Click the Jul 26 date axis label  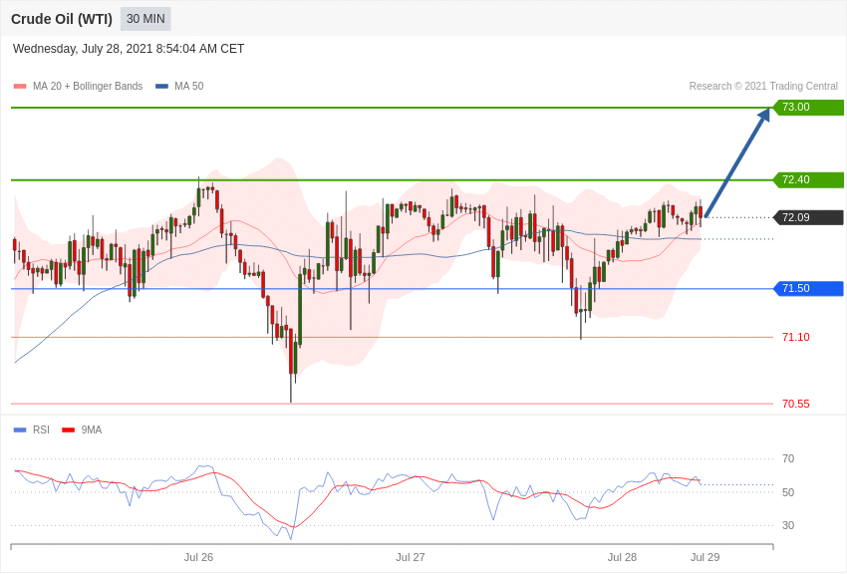[x=198, y=557]
